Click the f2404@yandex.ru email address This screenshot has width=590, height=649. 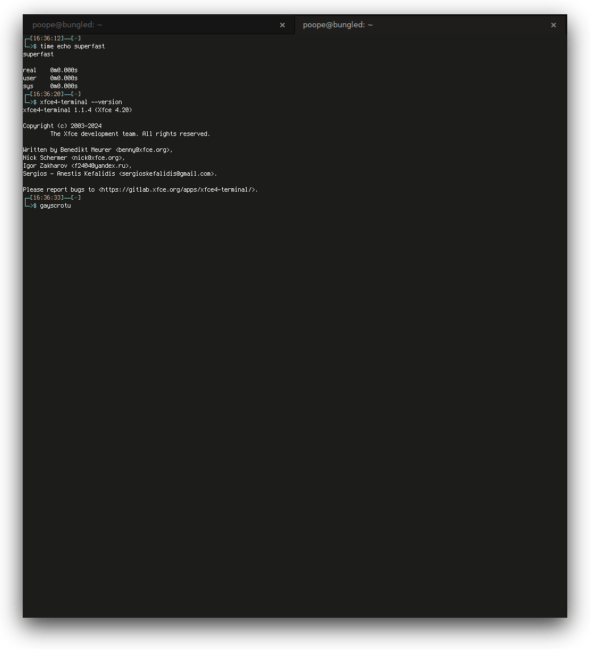click(100, 166)
